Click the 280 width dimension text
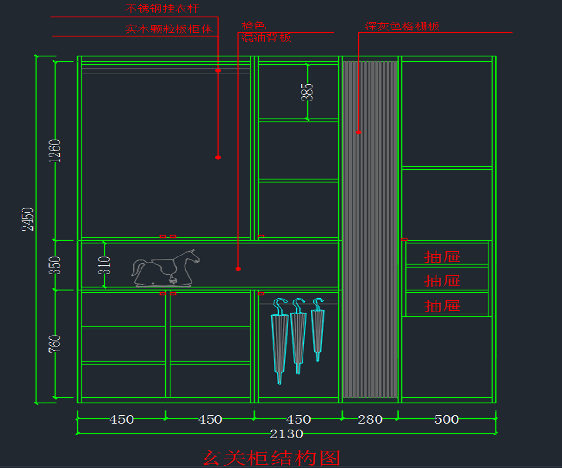Image resolution: width=562 pixels, height=468 pixels. click(x=370, y=419)
